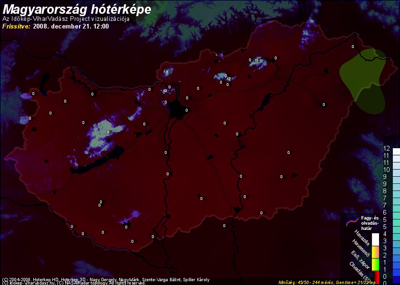Click the Magyarország hótérképe title
Image resolution: width=400 pixels, height=285 pixels.
coord(77,9)
